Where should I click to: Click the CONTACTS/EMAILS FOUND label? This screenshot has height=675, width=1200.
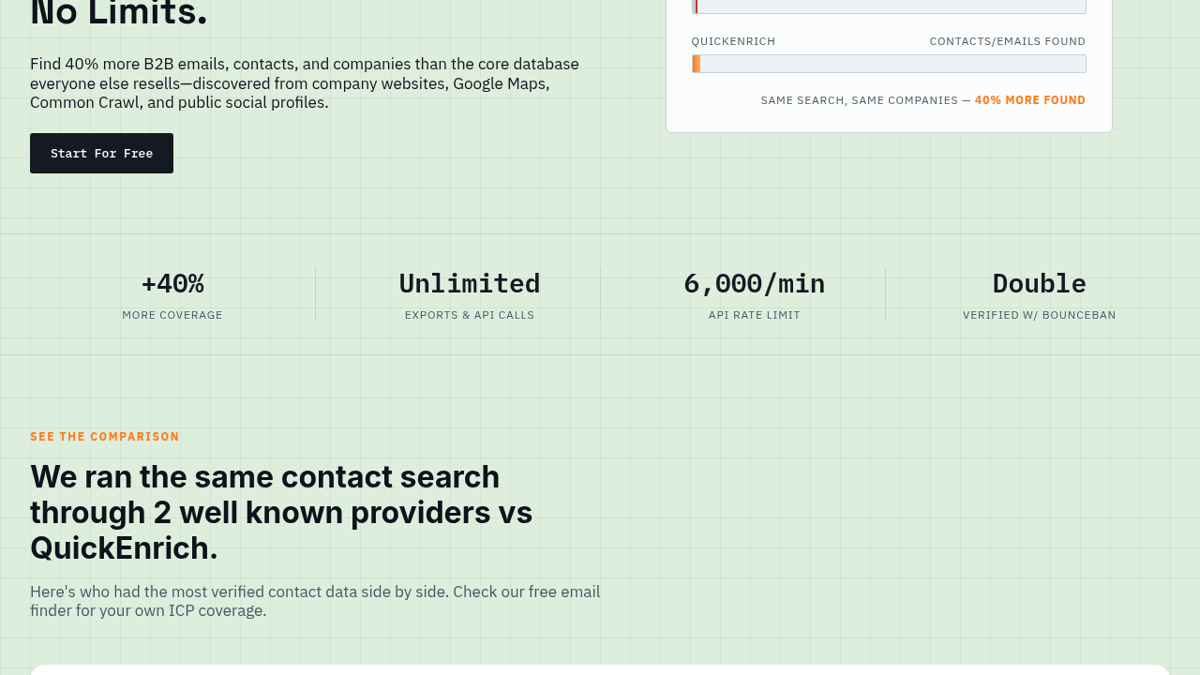[1008, 41]
